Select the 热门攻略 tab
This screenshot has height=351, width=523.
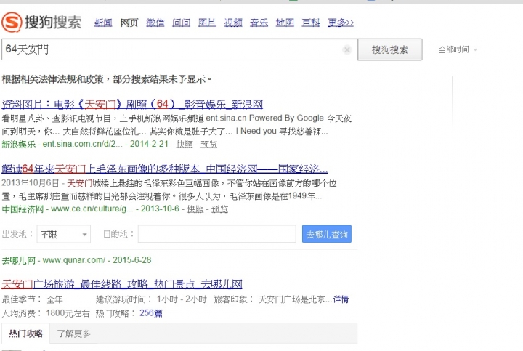[25, 334]
